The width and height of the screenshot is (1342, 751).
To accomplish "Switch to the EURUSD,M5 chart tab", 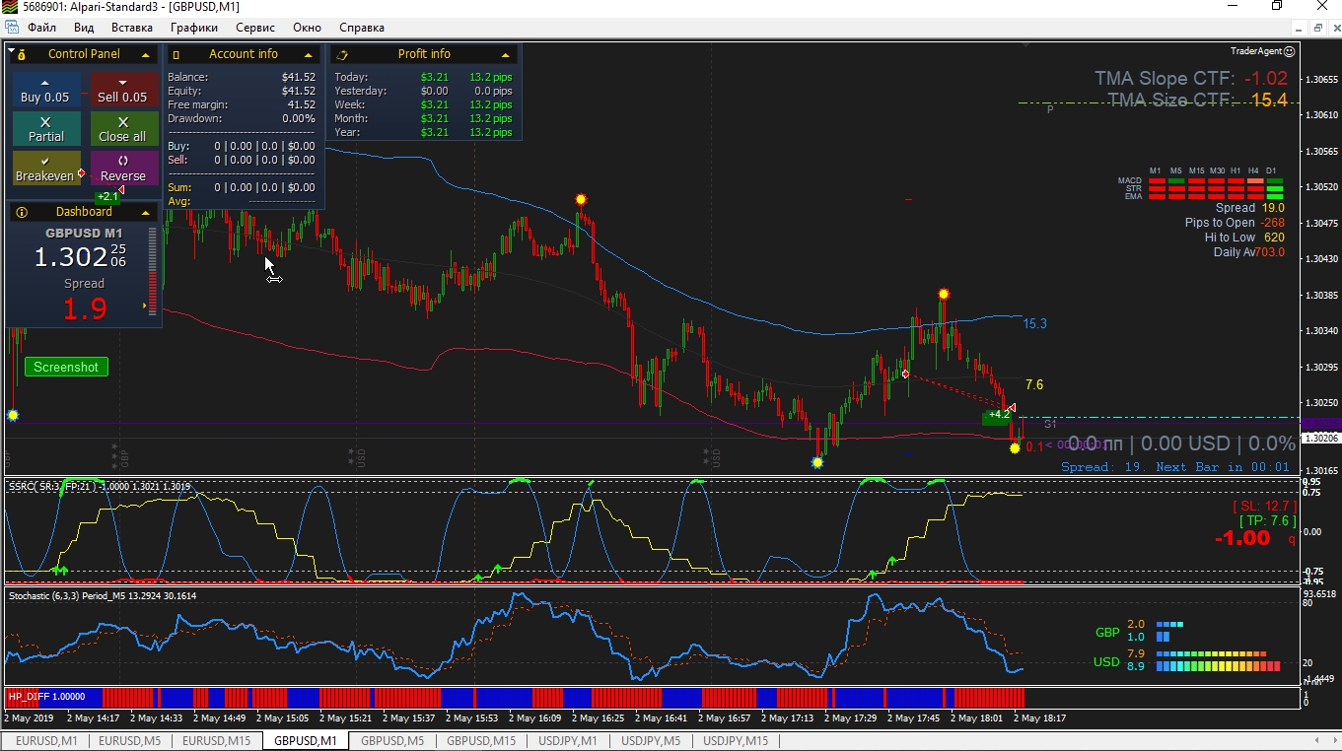I will pos(130,741).
